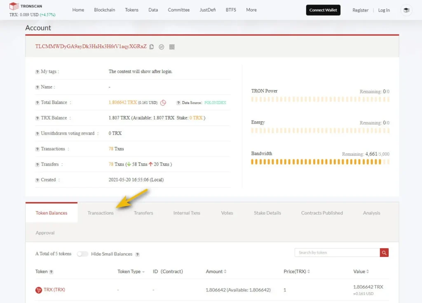The height and width of the screenshot is (303, 422).
Task: Switch to the Votes tab
Action: (x=227, y=213)
